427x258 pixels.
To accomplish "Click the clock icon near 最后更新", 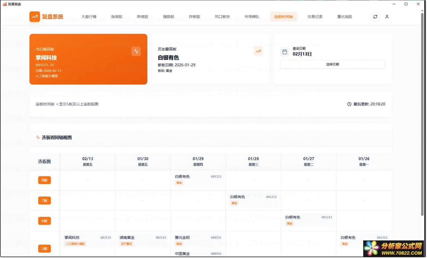I will pyautogui.click(x=349, y=104).
